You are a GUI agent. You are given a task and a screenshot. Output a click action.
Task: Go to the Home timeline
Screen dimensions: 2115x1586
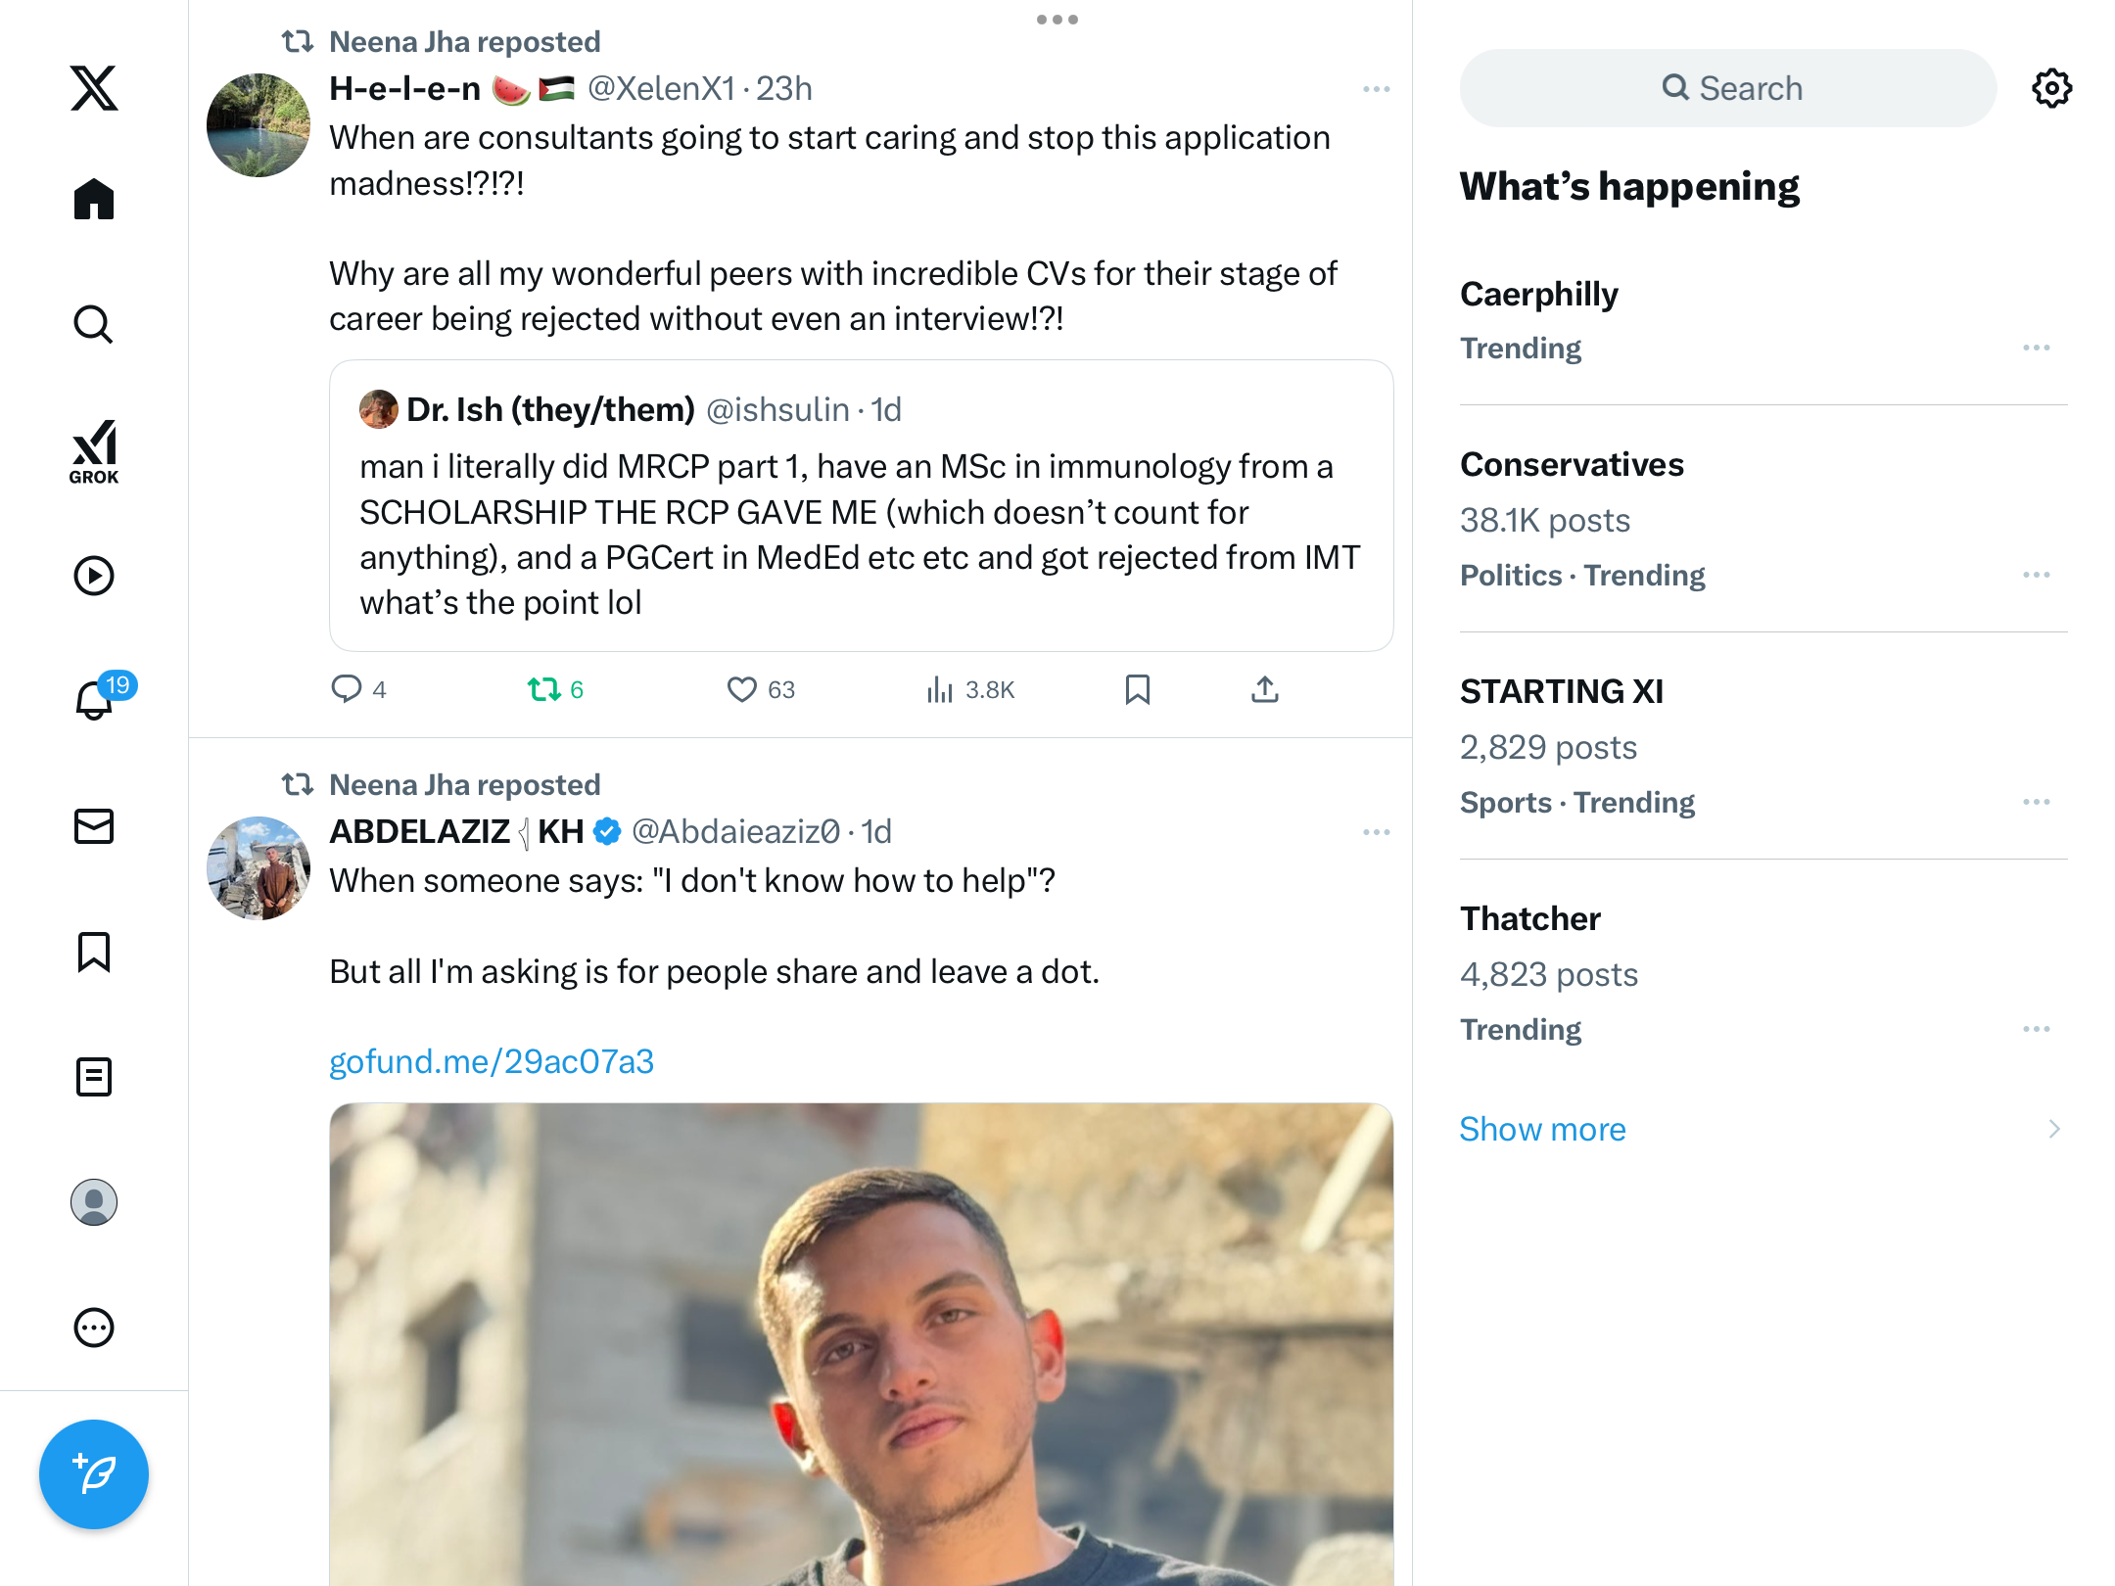coord(94,200)
